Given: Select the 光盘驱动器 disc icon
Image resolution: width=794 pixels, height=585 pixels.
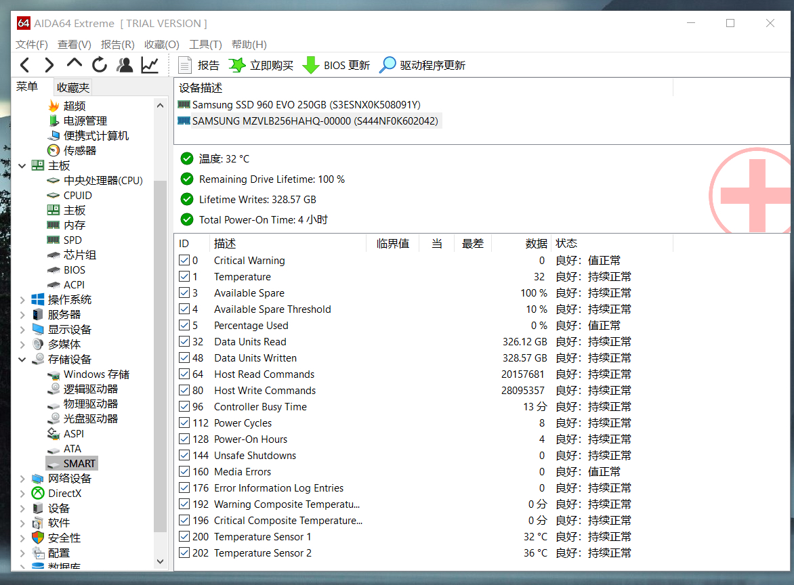Looking at the screenshot, I should 54,418.
